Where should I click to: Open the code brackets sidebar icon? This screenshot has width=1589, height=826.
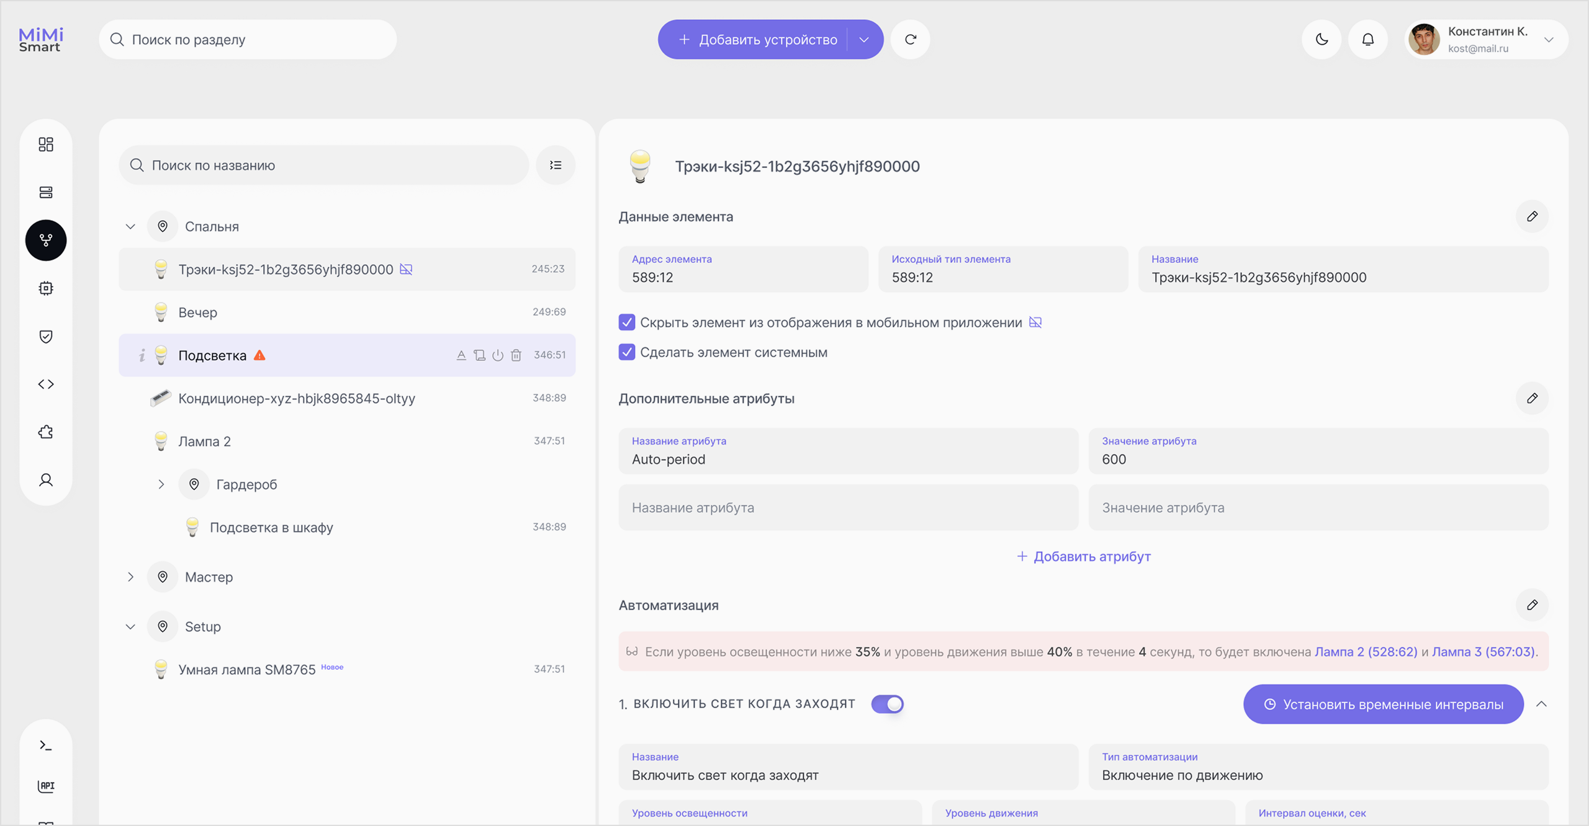(46, 384)
